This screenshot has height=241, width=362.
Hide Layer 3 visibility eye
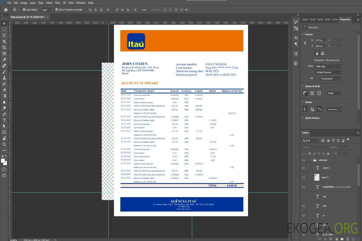pyautogui.click(x=304, y=178)
